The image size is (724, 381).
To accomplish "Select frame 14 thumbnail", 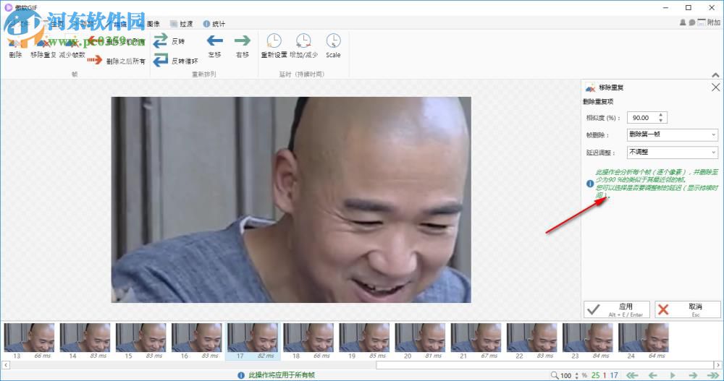I will 85,338.
